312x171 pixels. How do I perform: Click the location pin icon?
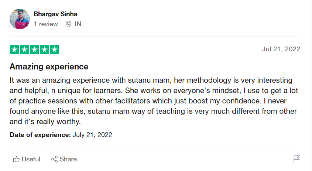68,24
